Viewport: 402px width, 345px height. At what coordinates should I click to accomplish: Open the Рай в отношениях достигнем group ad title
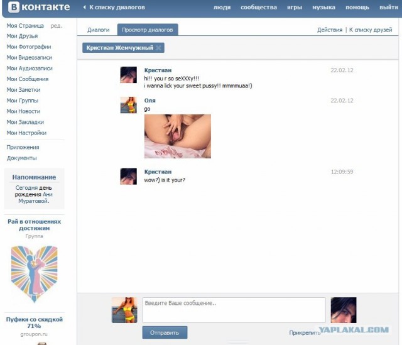tap(35, 225)
